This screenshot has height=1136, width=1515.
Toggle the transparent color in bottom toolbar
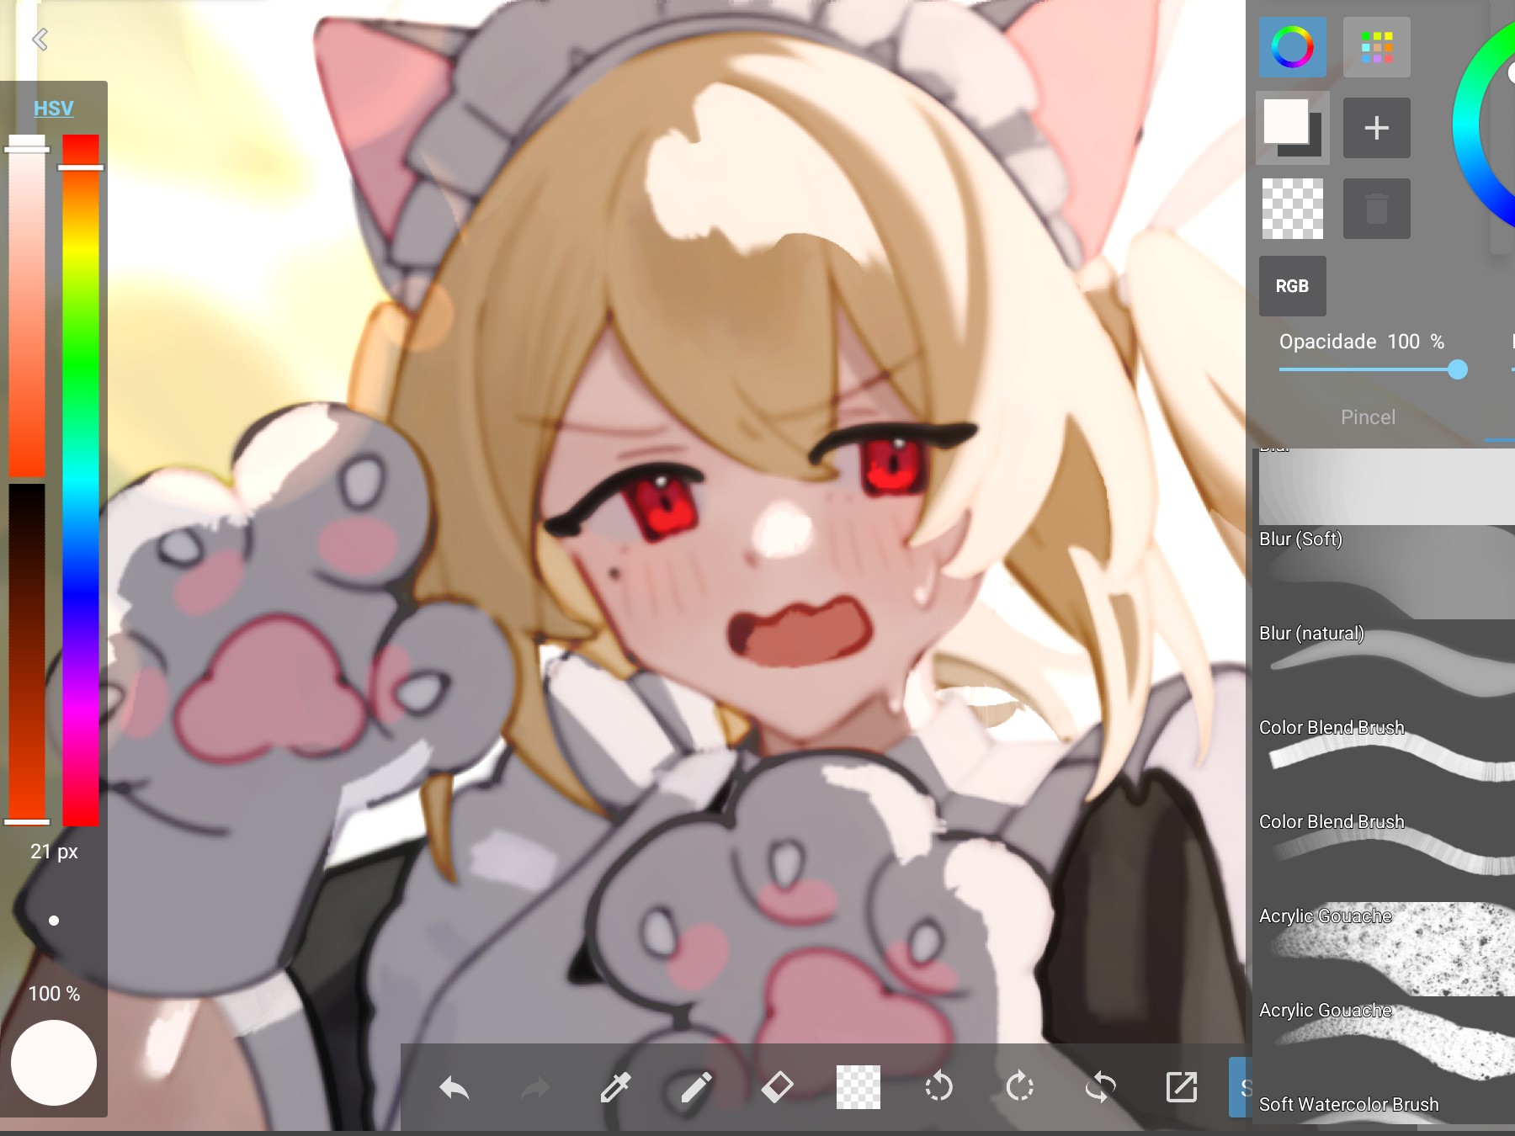(x=858, y=1087)
